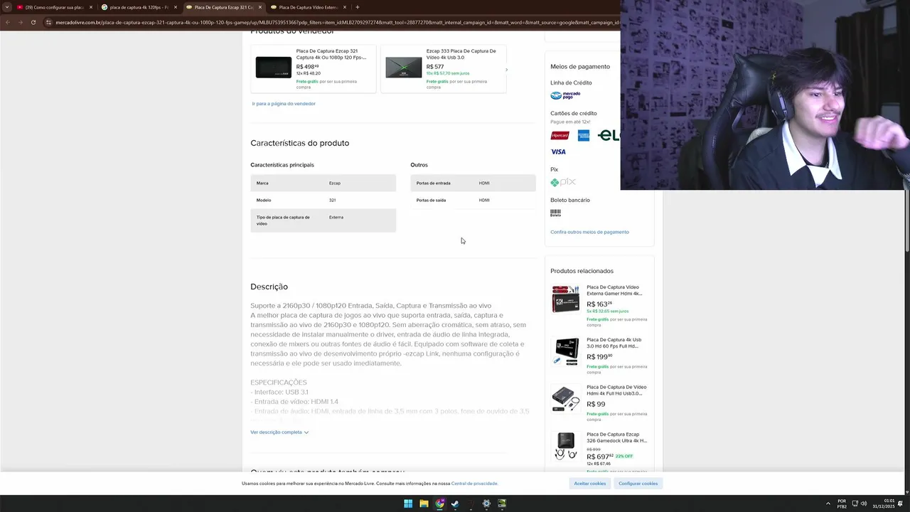910x512 pixels.
Task: Select the 'Ezcap' brand value cell
Action: tap(335, 183)
